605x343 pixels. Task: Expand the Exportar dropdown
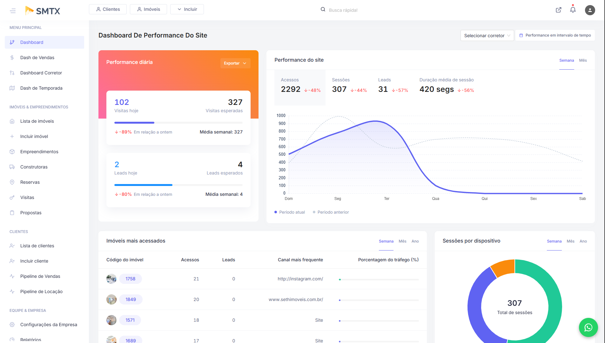235,63
